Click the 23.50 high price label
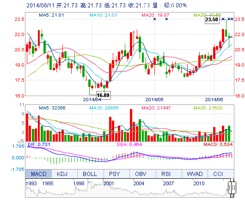Image resolution: width=245 pixels, height=200 pixels. (x=212, y=20)
